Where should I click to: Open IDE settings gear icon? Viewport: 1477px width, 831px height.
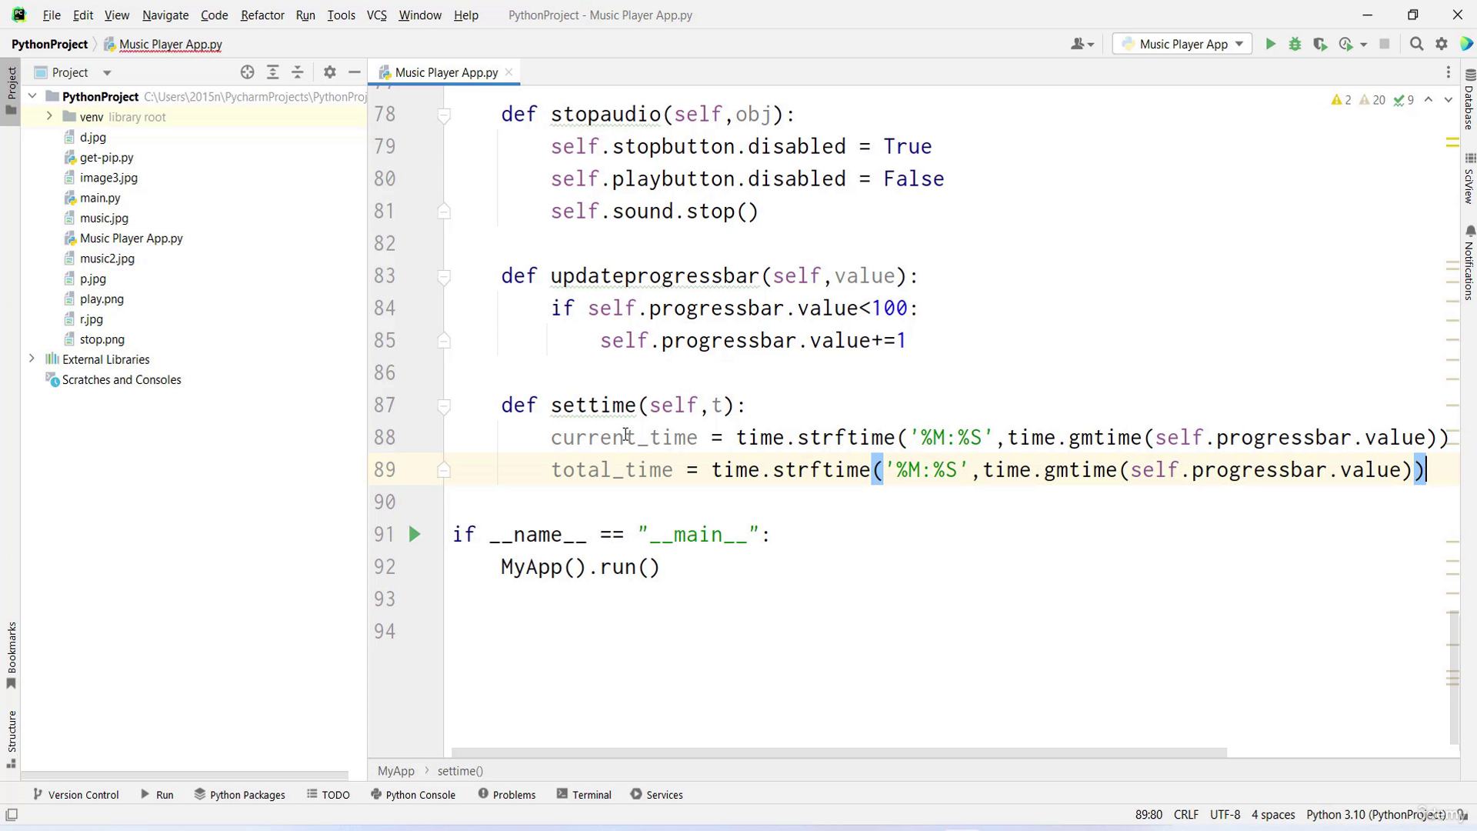pos(1442,44)
